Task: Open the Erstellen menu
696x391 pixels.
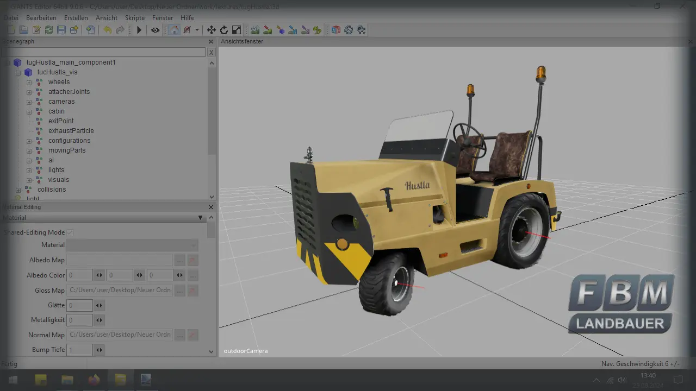Action: 76,18
